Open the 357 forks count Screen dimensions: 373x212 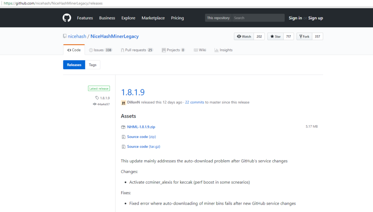317,36
